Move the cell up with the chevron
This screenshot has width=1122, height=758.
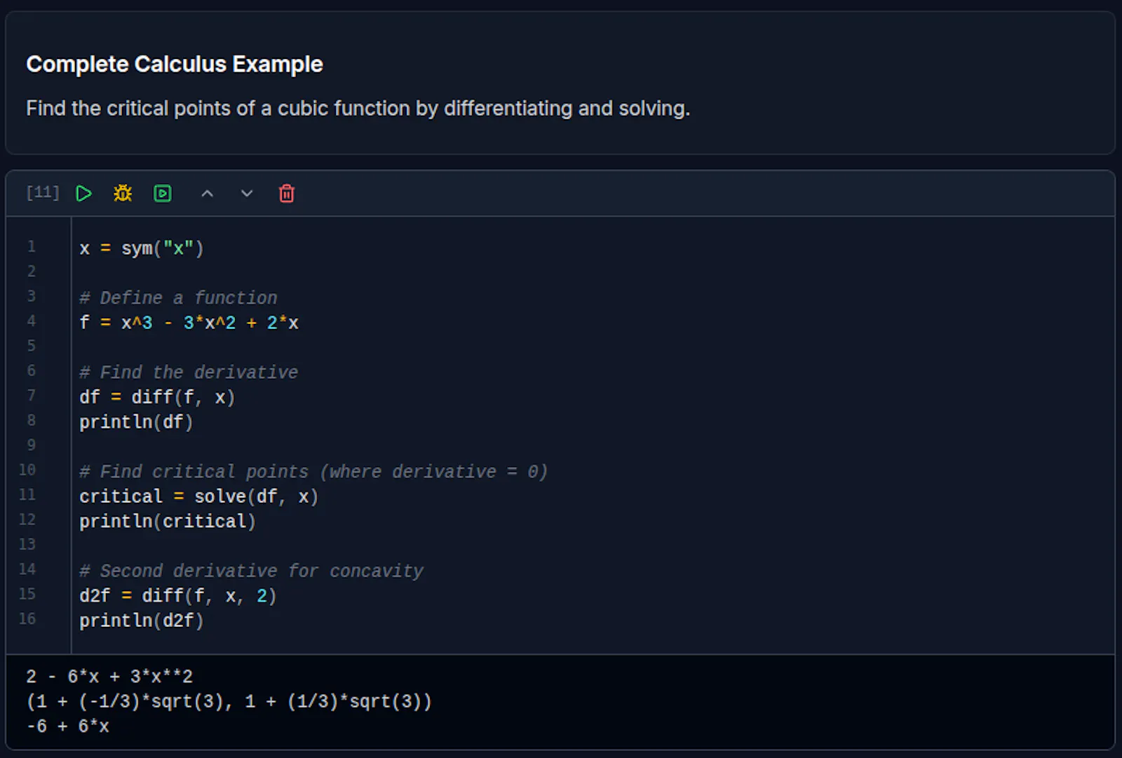pos(207,194)
